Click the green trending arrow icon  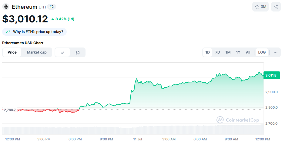coord(8,32)
